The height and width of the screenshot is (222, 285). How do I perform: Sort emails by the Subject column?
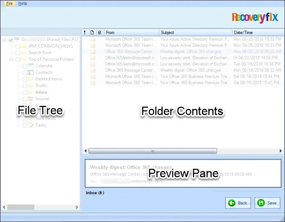pyautogui.click(x=195, y=33)
